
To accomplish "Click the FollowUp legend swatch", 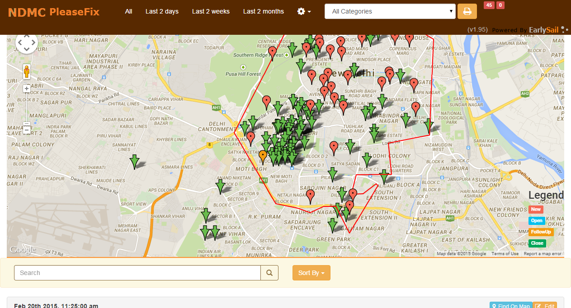I will pyautogui.click(x=541, y=232).
